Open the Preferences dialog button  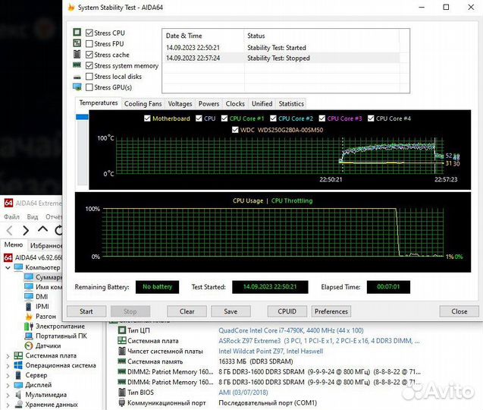click(331, 311)
